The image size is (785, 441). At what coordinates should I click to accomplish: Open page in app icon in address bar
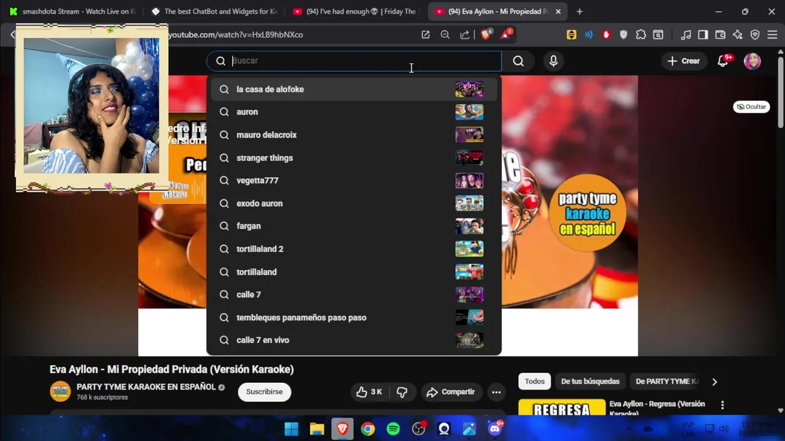click(x=426, y=35)
